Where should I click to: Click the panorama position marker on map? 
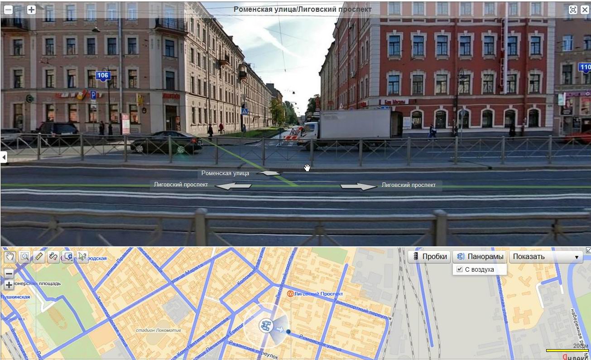tap(266, 325)
